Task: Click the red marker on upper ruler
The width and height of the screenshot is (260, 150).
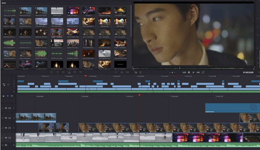Action: click(175, 77)
